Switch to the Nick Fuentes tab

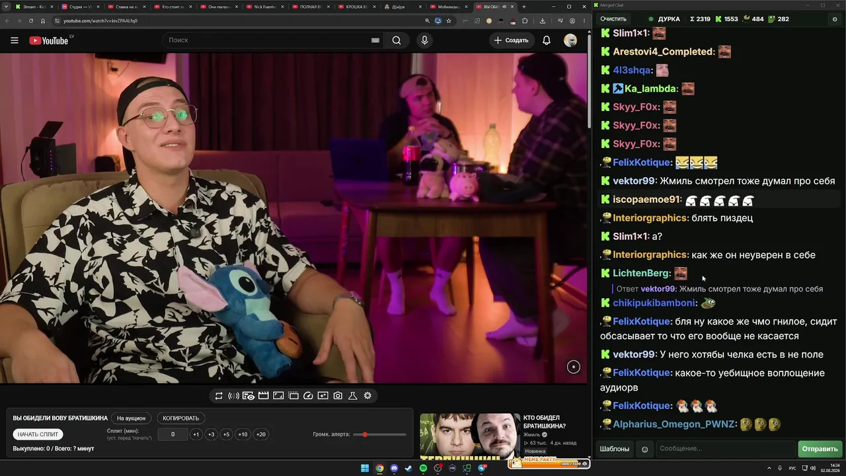point(265,7)
